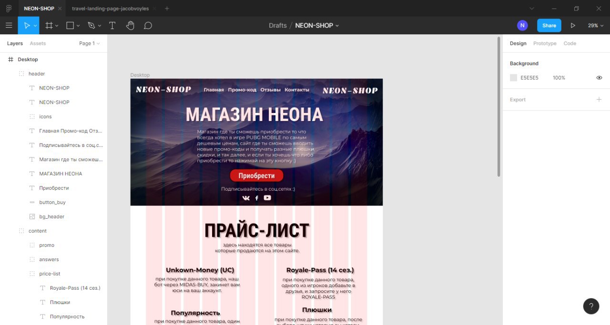This screenshot has width=610, height=325.
Task: Add an export setting with plus
Action: pos(599,100)
